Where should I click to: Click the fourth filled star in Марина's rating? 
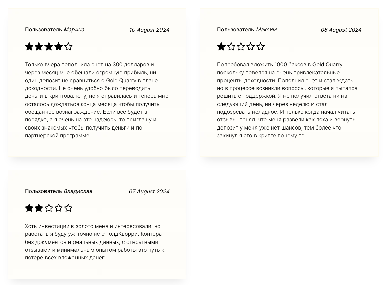pyautogui.click(x=58, y=47)
